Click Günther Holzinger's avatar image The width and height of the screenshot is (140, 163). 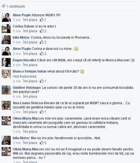pos(6,90)
